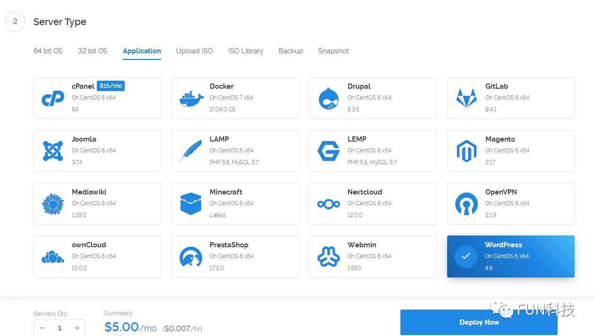Select the Docker whale icon
Image resolution: width=594 pixels, height=336 pixels.
click(191, 98)
